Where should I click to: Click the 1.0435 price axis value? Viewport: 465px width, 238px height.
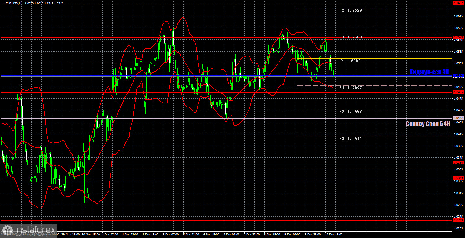(x=458, y=122)
